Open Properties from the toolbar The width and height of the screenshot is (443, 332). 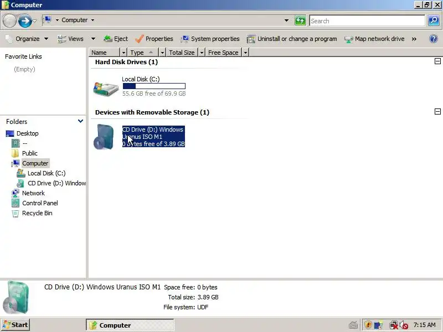click(154, 39)
